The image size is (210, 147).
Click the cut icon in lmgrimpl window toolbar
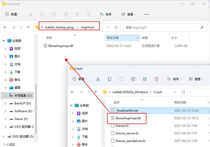point(31,14)
